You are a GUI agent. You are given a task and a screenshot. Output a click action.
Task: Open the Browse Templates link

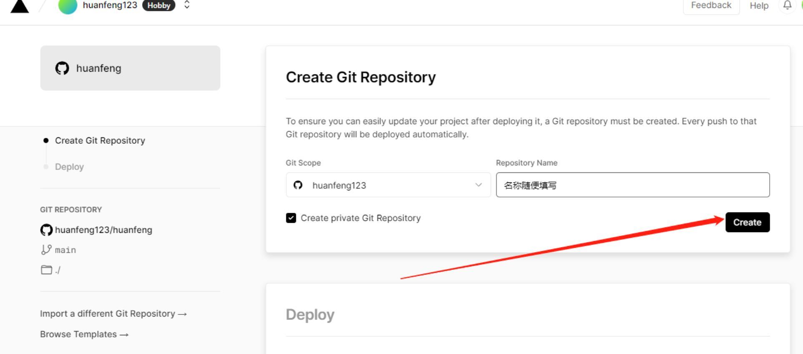[x=84, y=334]
